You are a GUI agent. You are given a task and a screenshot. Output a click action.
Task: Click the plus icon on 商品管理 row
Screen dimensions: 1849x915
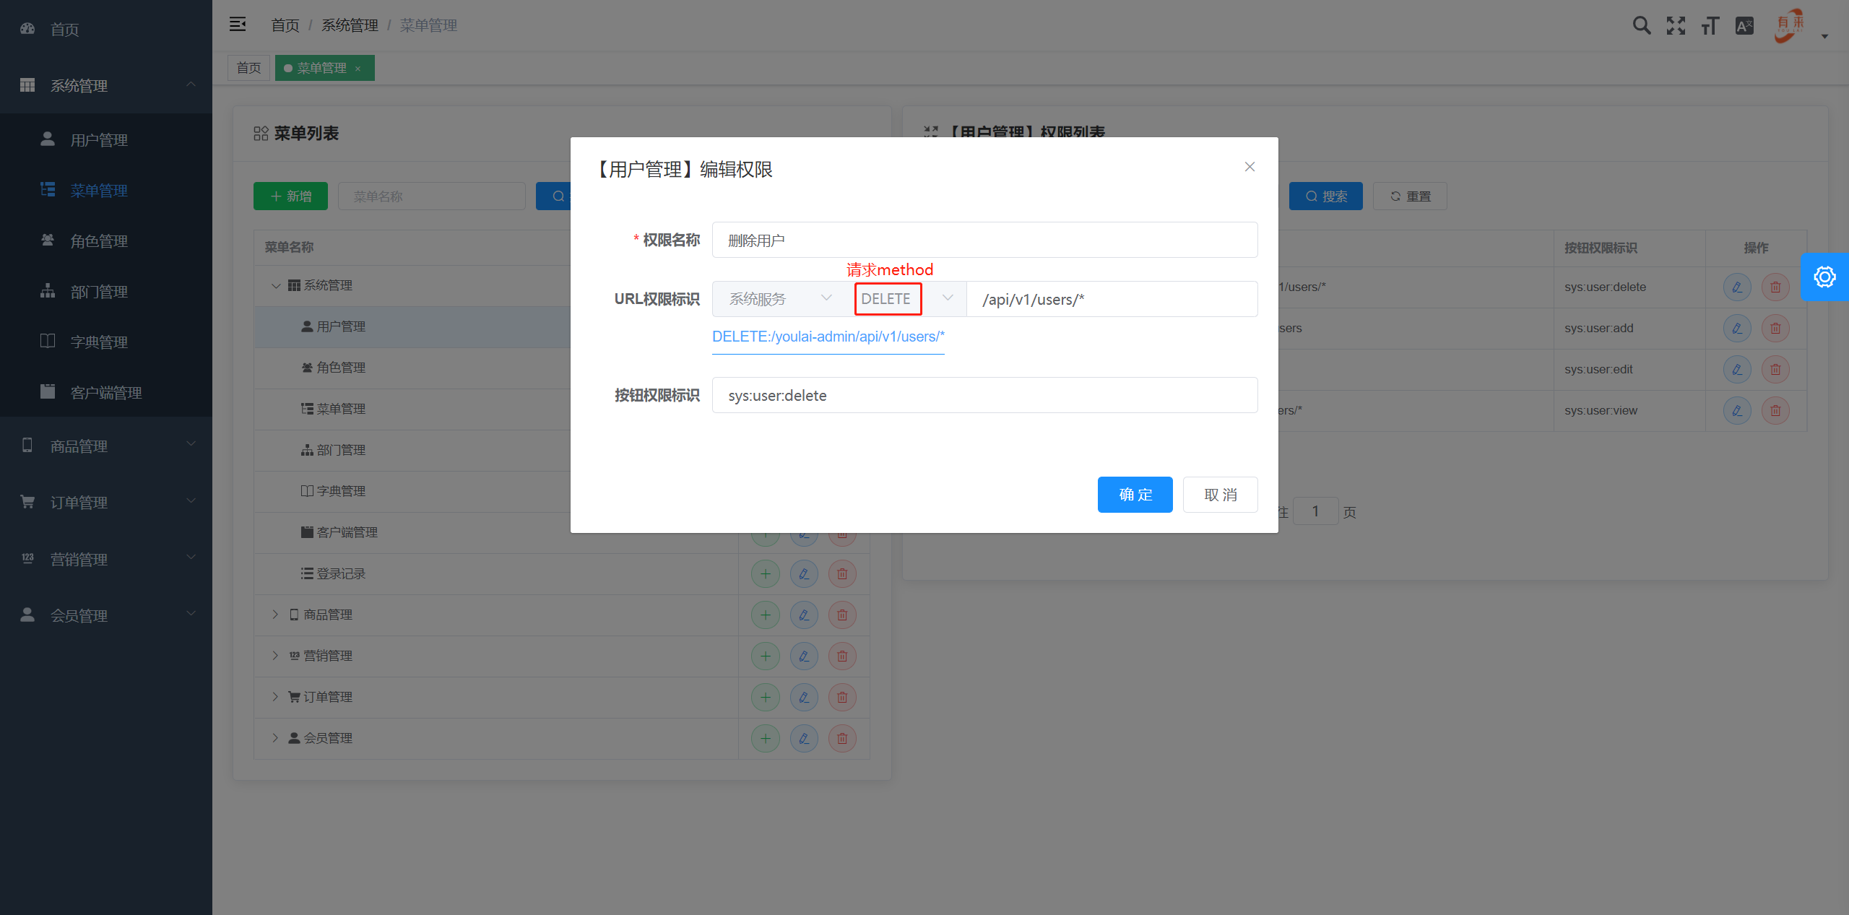[766, 615]
